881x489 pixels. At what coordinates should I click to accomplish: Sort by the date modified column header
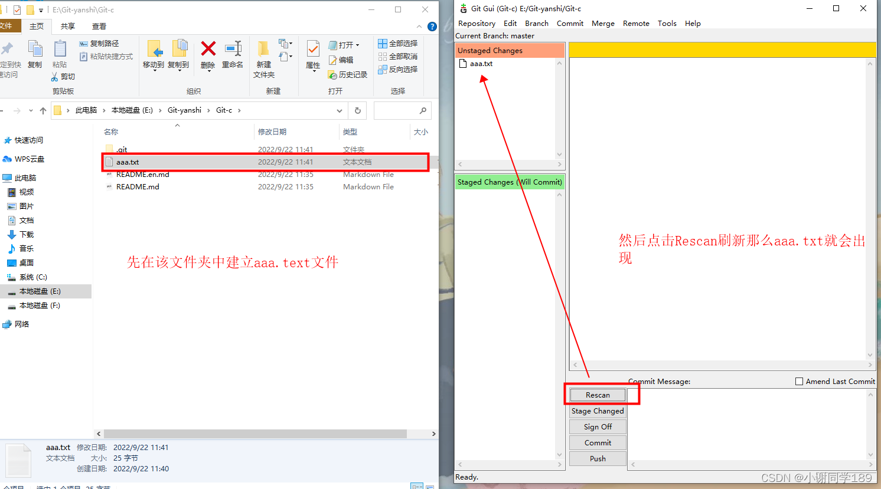(x=296, y=132)
